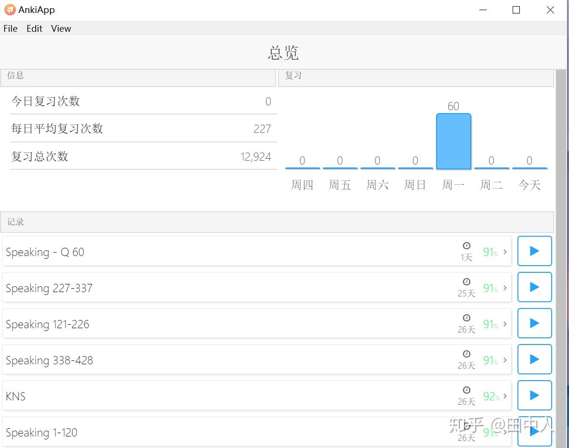Click AnkiApp logo in title bar
This screenshot has width=569, height=448.
point(10,10)
